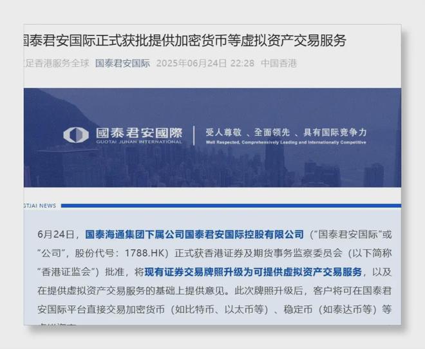Image resolution: width=425 pixels, height=349 pixels.
Task: Click the location label 中国香港
Action: [279, 63]
